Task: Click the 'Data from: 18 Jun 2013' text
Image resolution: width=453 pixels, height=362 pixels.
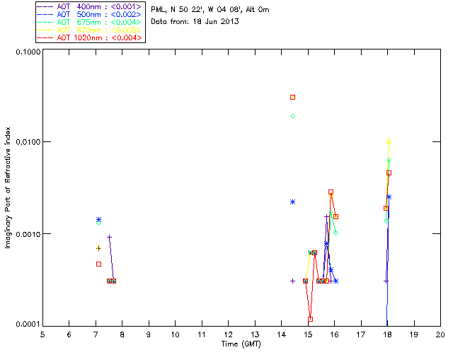Action: tap(195, 21)
